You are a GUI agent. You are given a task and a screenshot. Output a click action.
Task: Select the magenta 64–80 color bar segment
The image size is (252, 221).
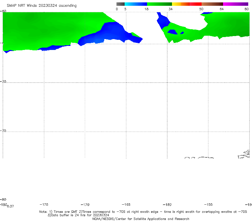pyautogui.click(x=236, y=4)
